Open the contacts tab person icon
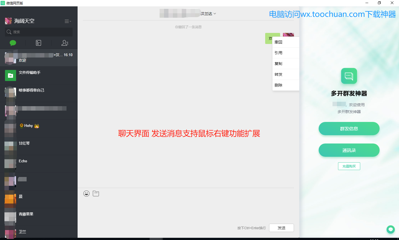Viewport: 399px width, 240px height. click(65, 43)
